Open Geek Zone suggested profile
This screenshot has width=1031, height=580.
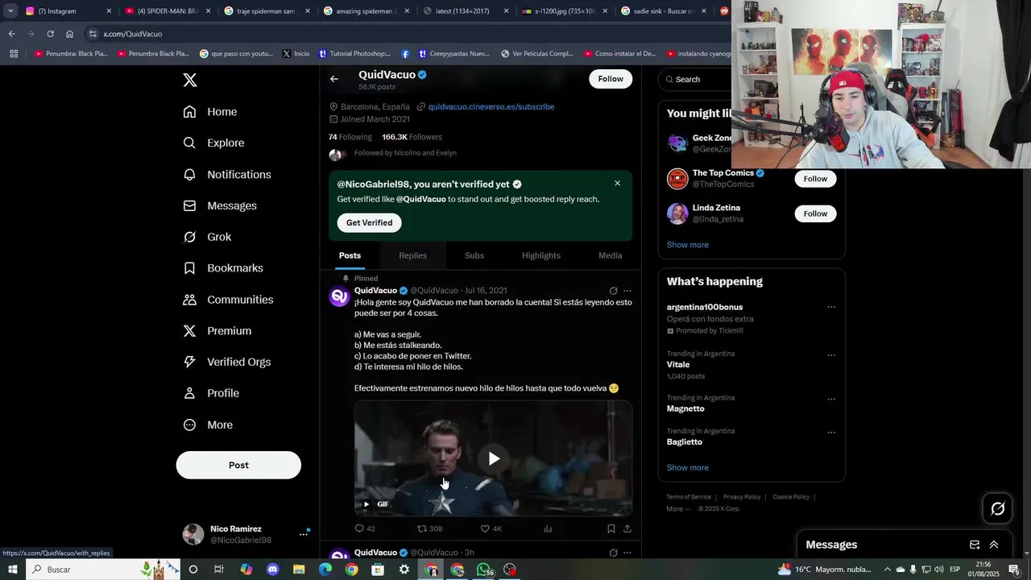point(712,138)
